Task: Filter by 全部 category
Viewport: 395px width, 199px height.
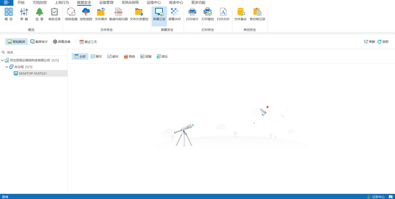Action: coord(80,57)
